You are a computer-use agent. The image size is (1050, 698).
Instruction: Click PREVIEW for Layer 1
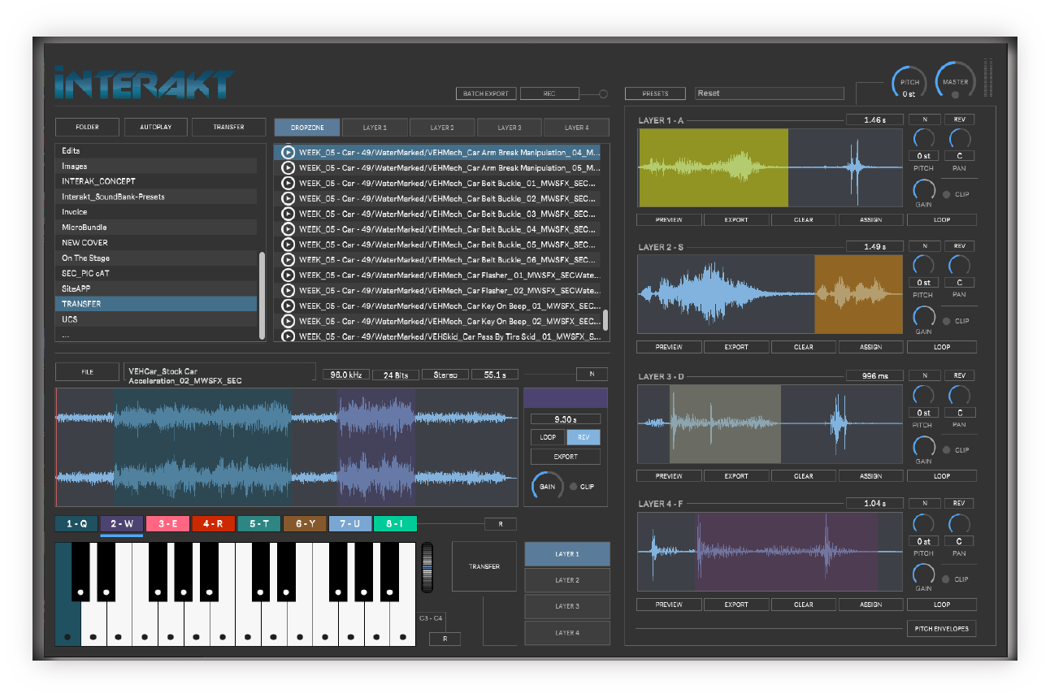[669, 220]
